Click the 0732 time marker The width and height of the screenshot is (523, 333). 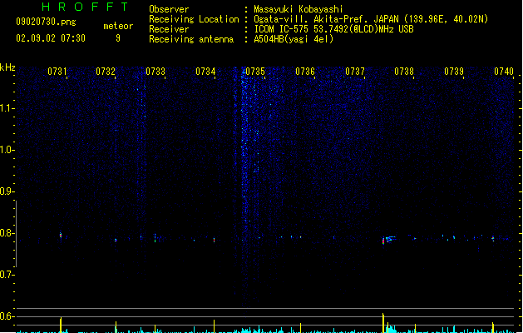click(106, 72)
